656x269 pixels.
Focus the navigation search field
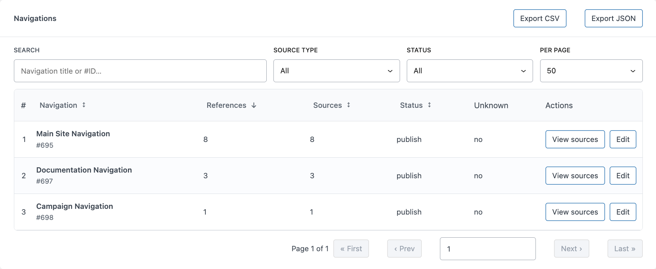(x=140, y=71)
